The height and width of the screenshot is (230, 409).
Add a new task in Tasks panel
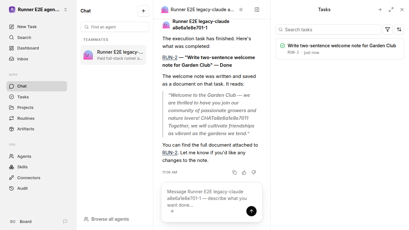[x=380, y=10]
